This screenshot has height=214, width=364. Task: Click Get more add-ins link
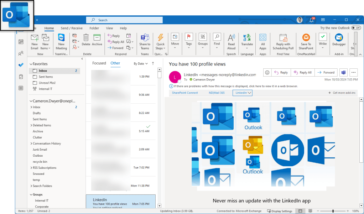pos(342,93)
